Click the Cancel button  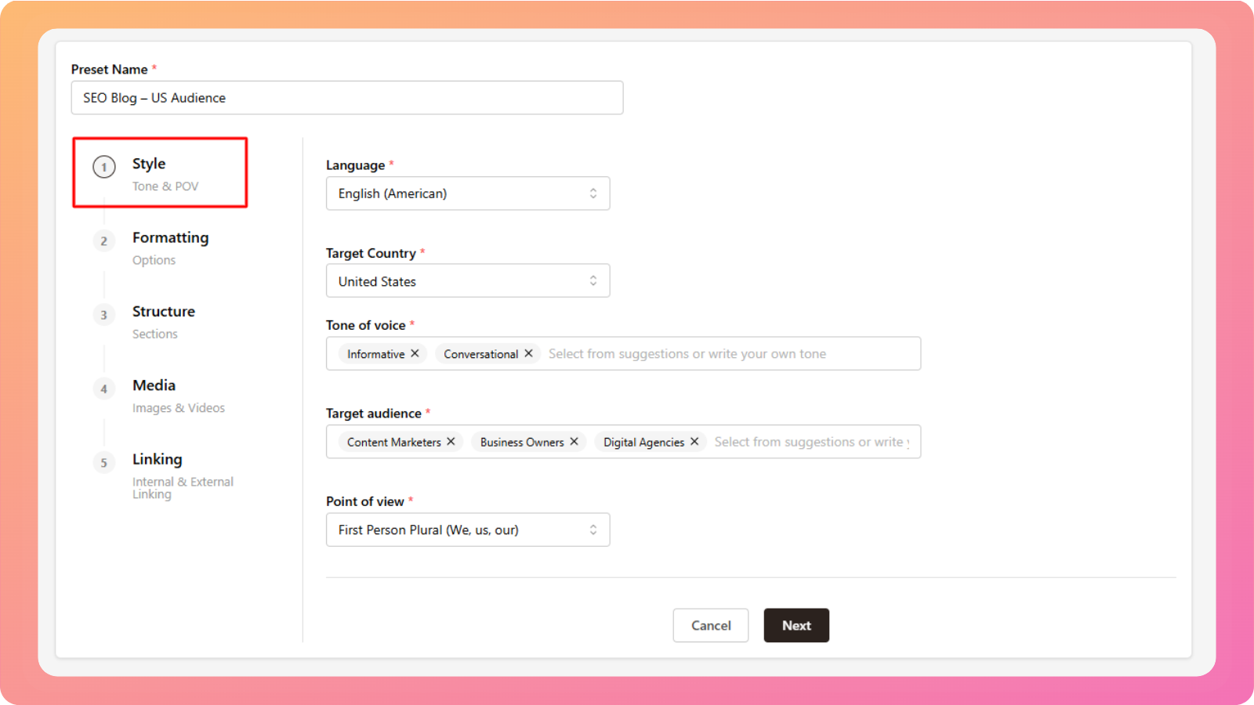coord(710,625)
